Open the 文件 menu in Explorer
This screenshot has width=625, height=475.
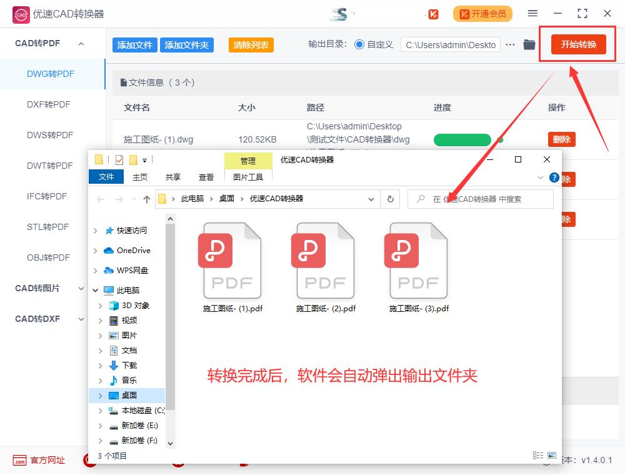(x=106, y=177)
